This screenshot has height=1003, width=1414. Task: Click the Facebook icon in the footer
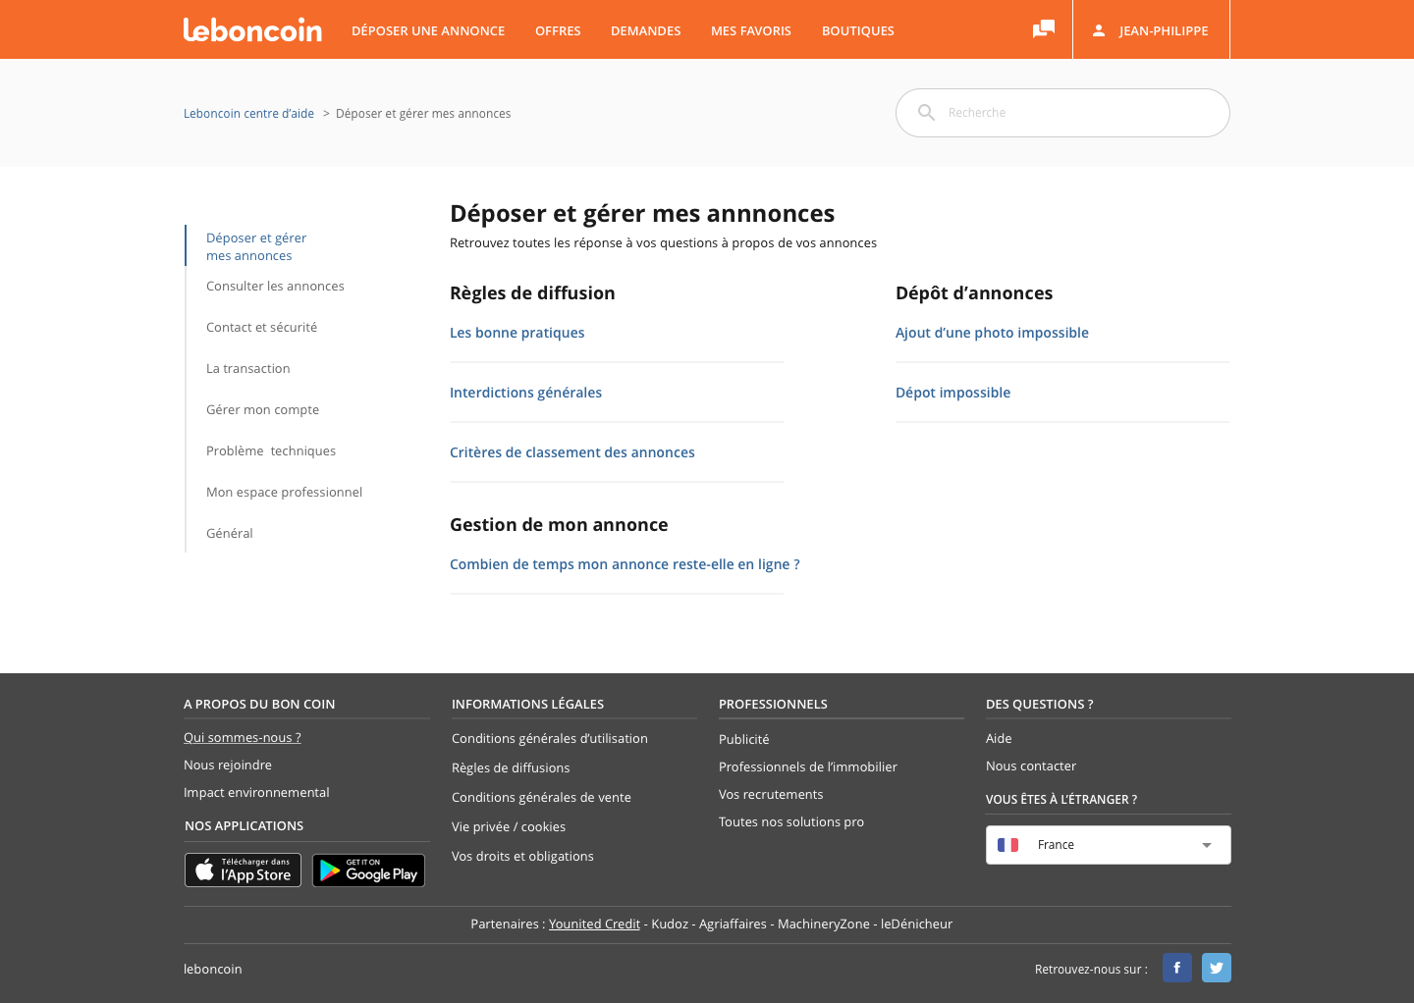tap(1176, 968)
